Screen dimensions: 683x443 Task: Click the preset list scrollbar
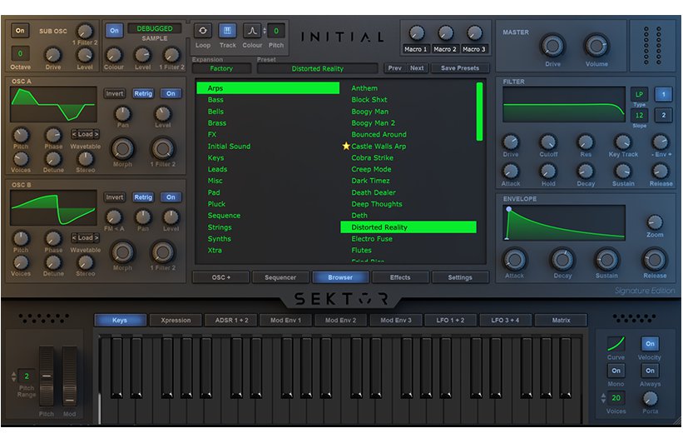click(x=479, y=112)
